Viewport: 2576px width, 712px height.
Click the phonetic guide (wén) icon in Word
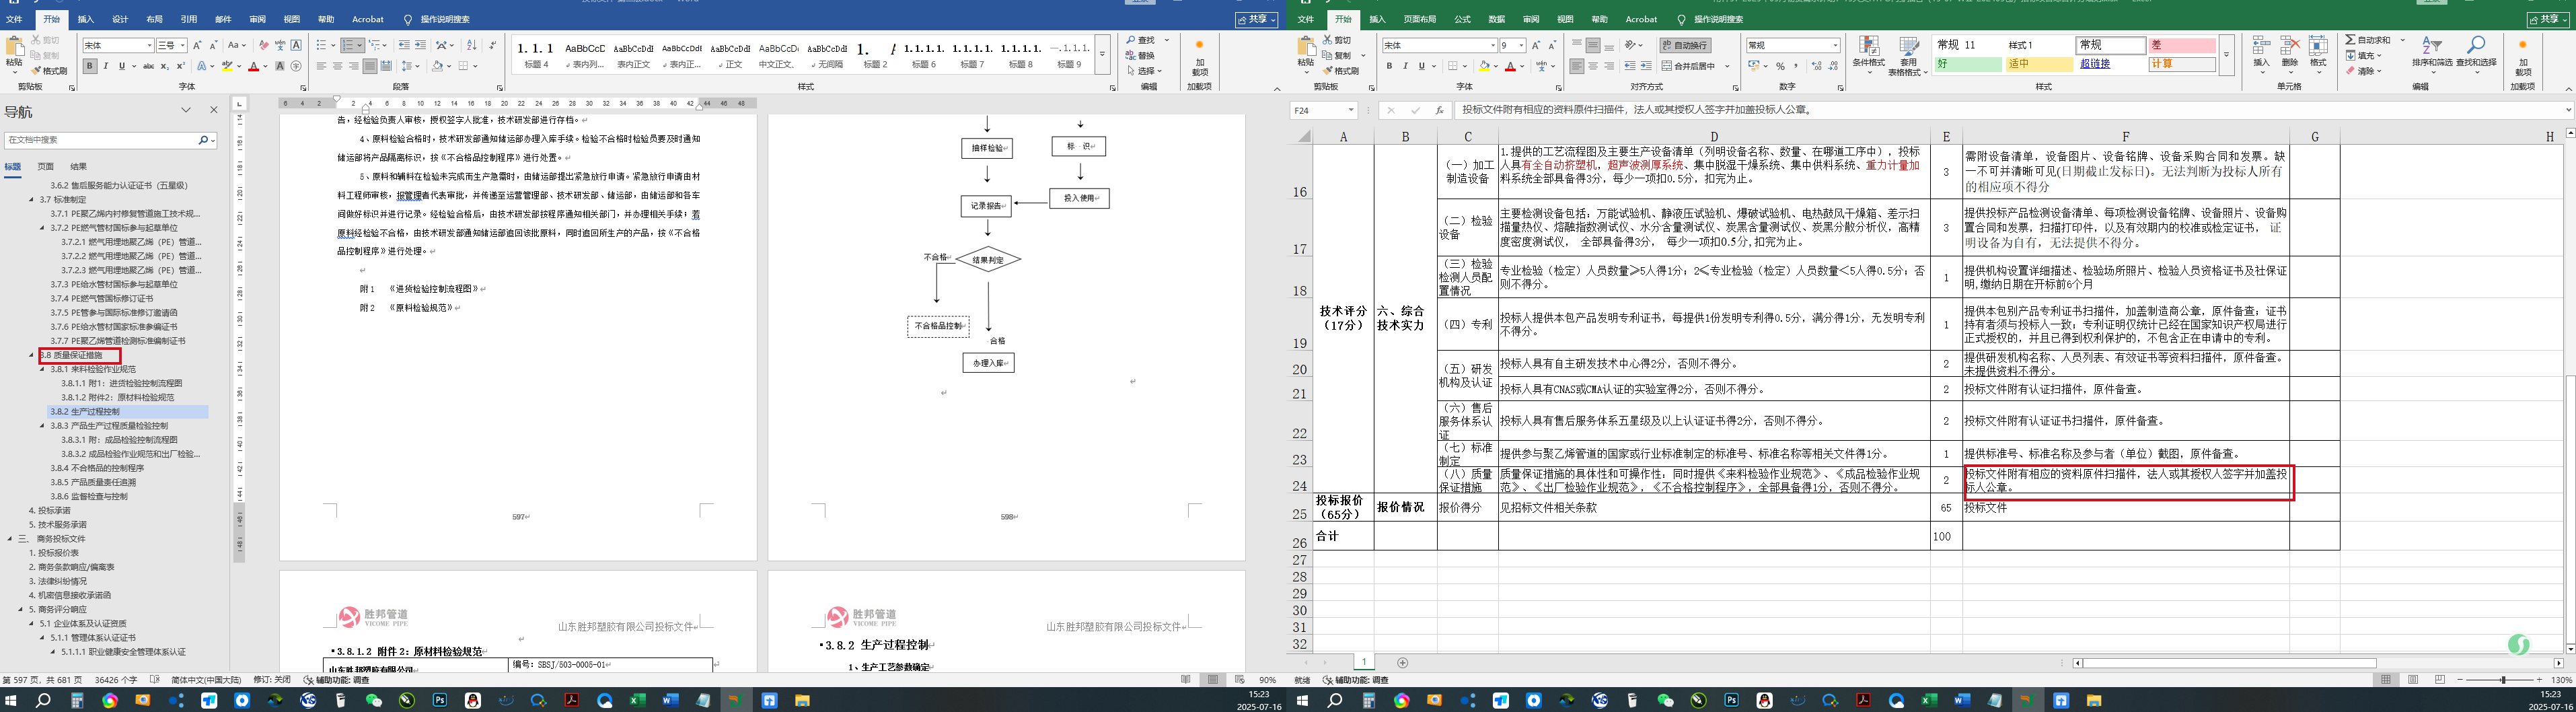[280, 45]
